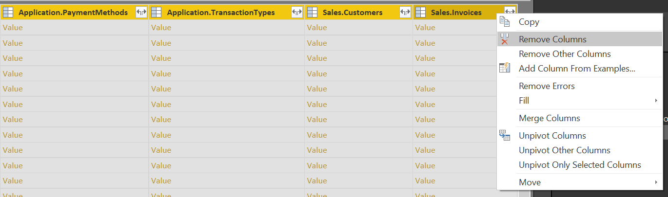Click the table icon of Sales.Invoices column
The width and height of the screenshot is (668, 197).
click(420, 13)
